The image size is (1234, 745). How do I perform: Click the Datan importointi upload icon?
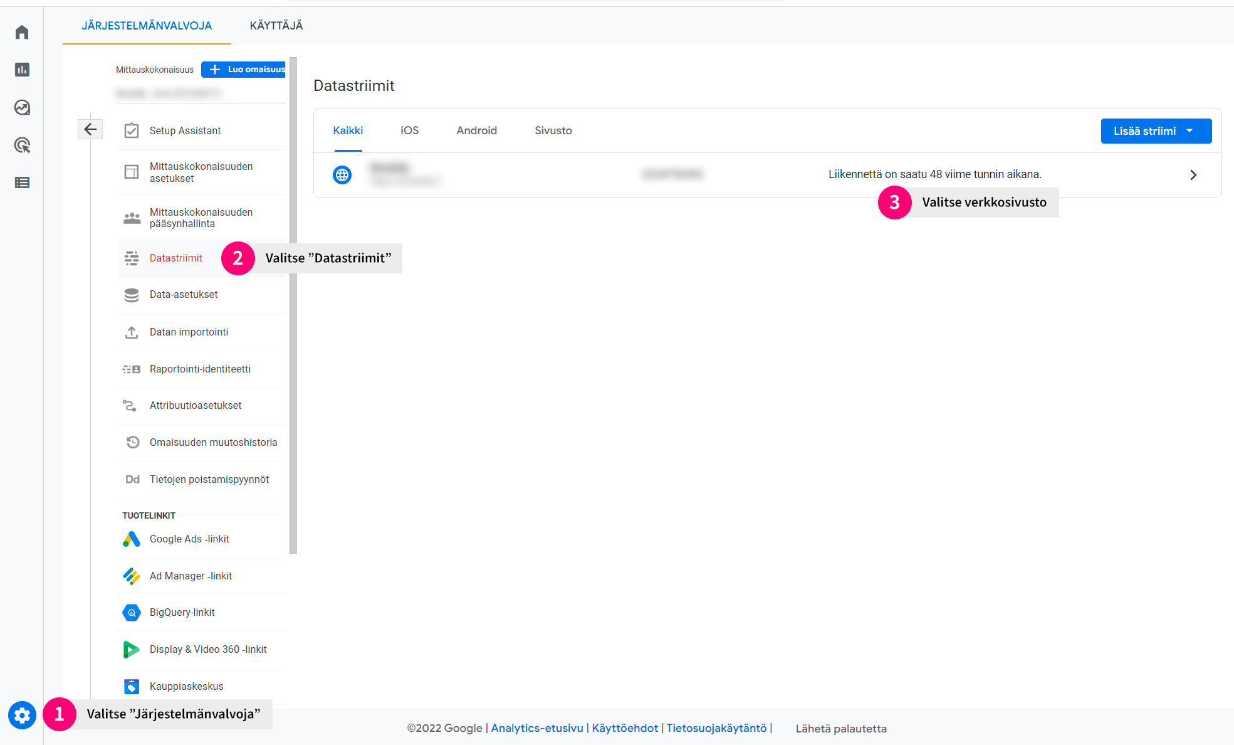click(132, 332)
